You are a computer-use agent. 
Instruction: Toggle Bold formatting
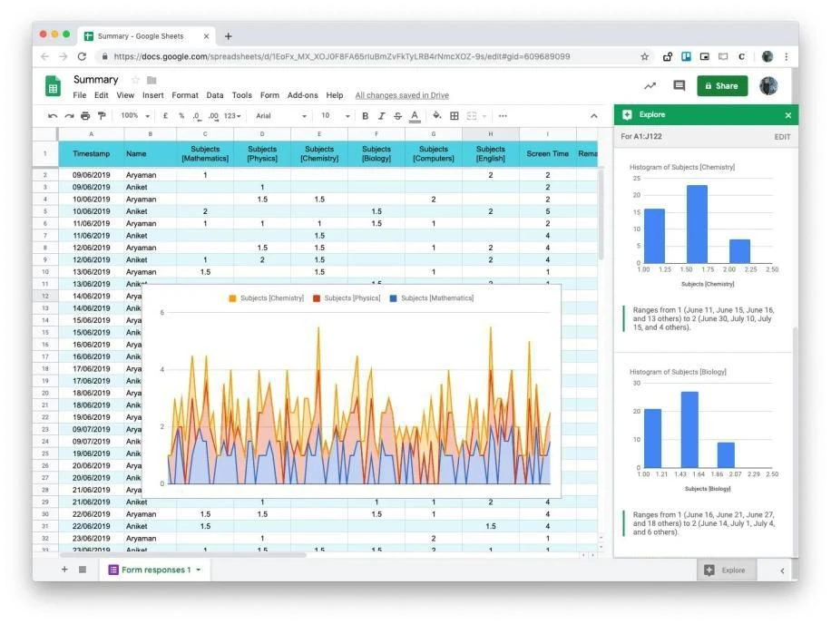click(365, 115)
